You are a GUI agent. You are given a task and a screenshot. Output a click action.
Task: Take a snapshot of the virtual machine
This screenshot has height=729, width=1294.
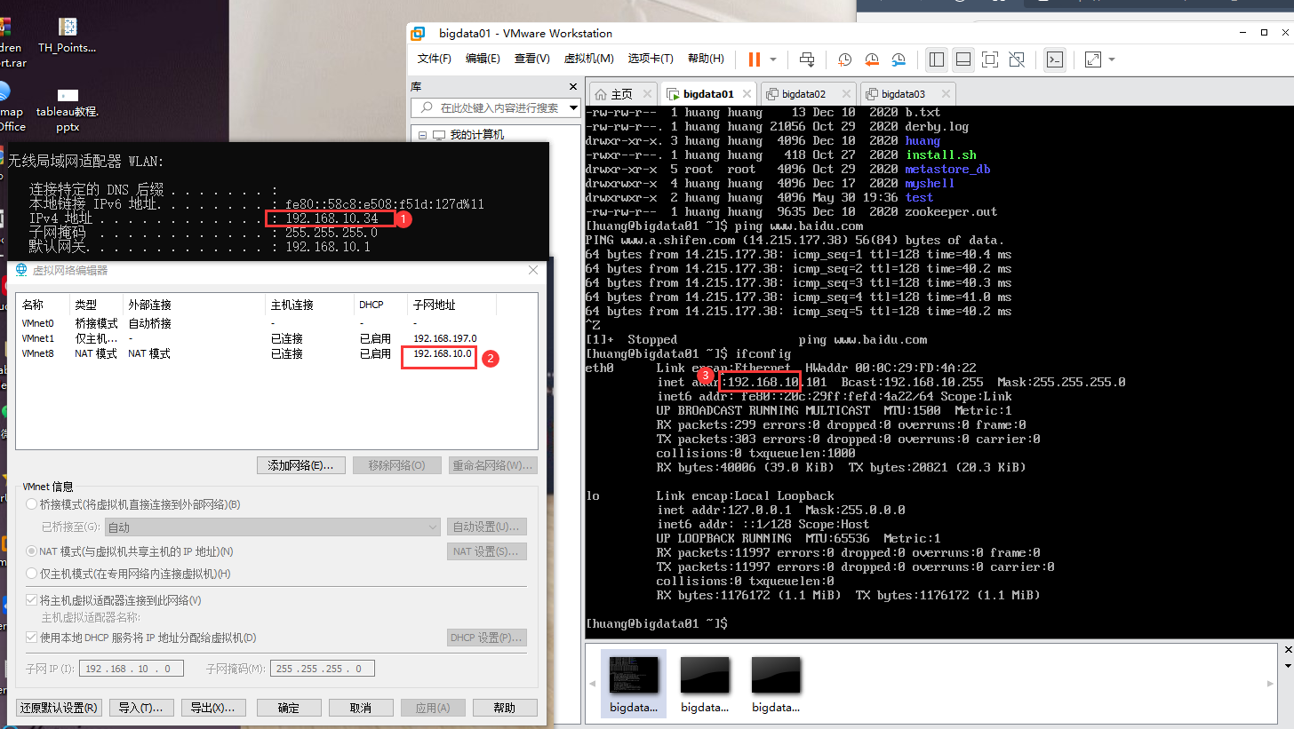click(x=844, y=59)
